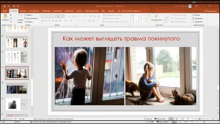Open the Файл menu
The width and height of the screenshot is (220, 124).
[x=4, y=11]
